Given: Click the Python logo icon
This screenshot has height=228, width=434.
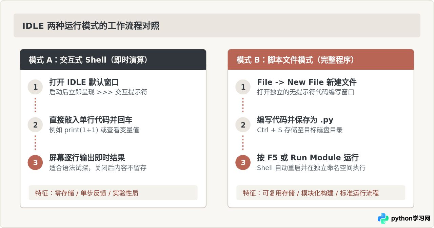Looking at the screenshot, I should (x=383, y=219).
